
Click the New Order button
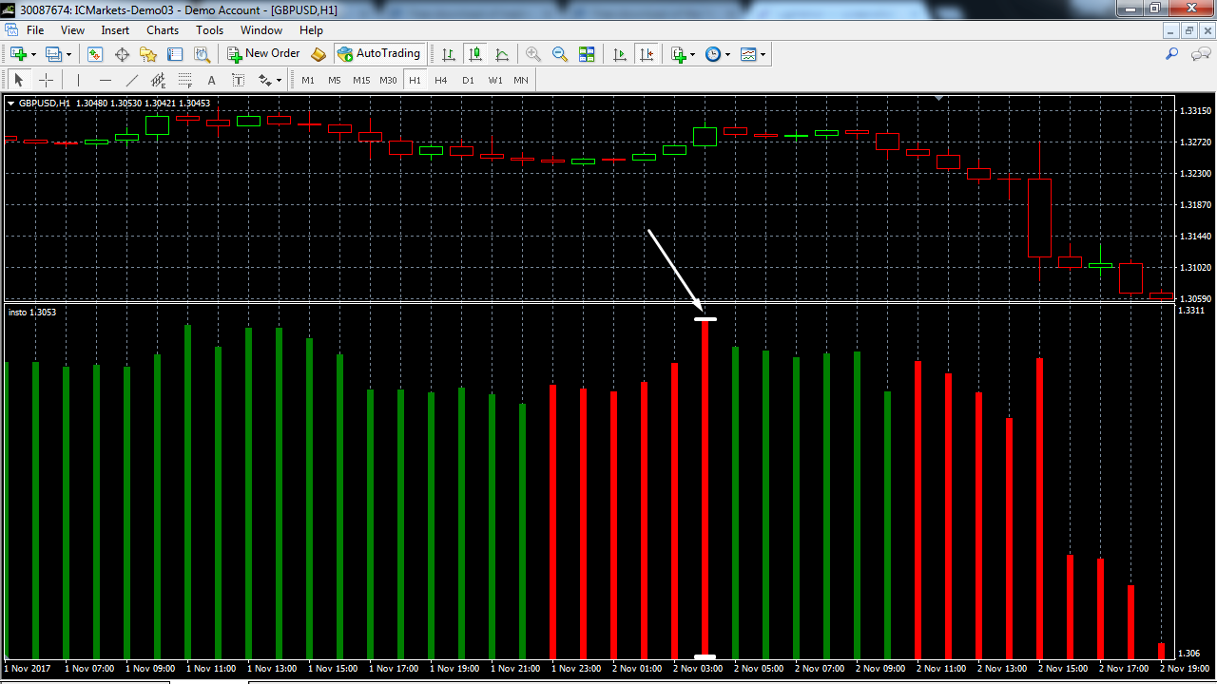coord(263,54)
